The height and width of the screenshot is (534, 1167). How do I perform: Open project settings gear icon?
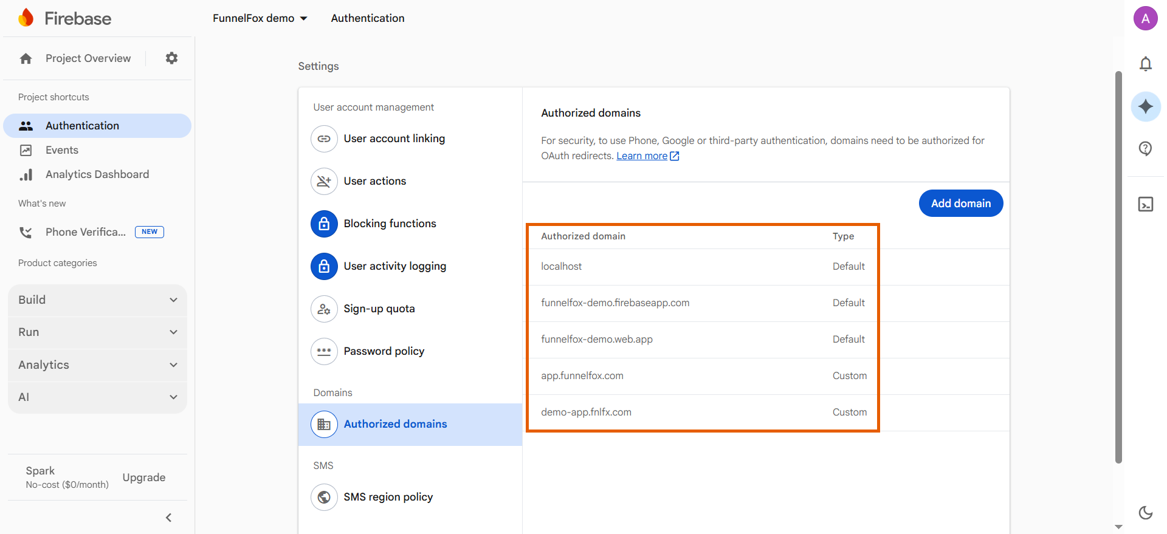tap(172, 58)
